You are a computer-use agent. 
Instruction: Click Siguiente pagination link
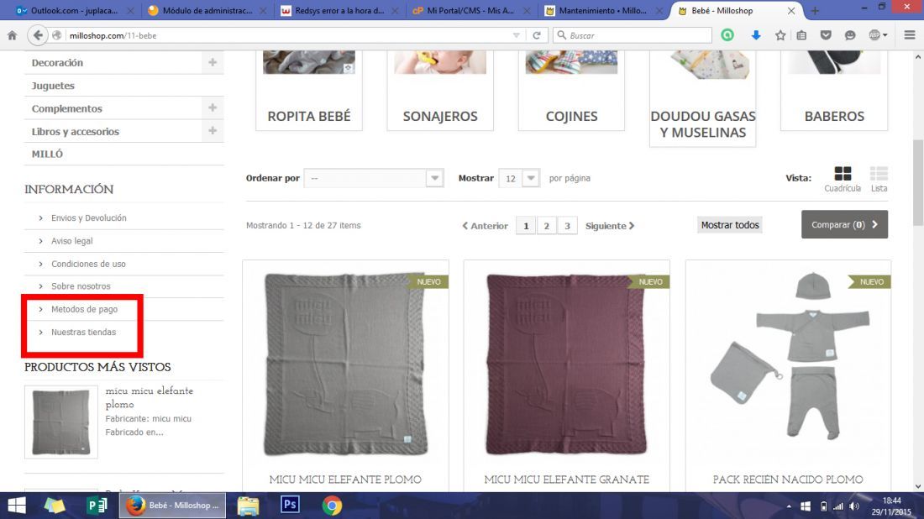click(610, 226)
